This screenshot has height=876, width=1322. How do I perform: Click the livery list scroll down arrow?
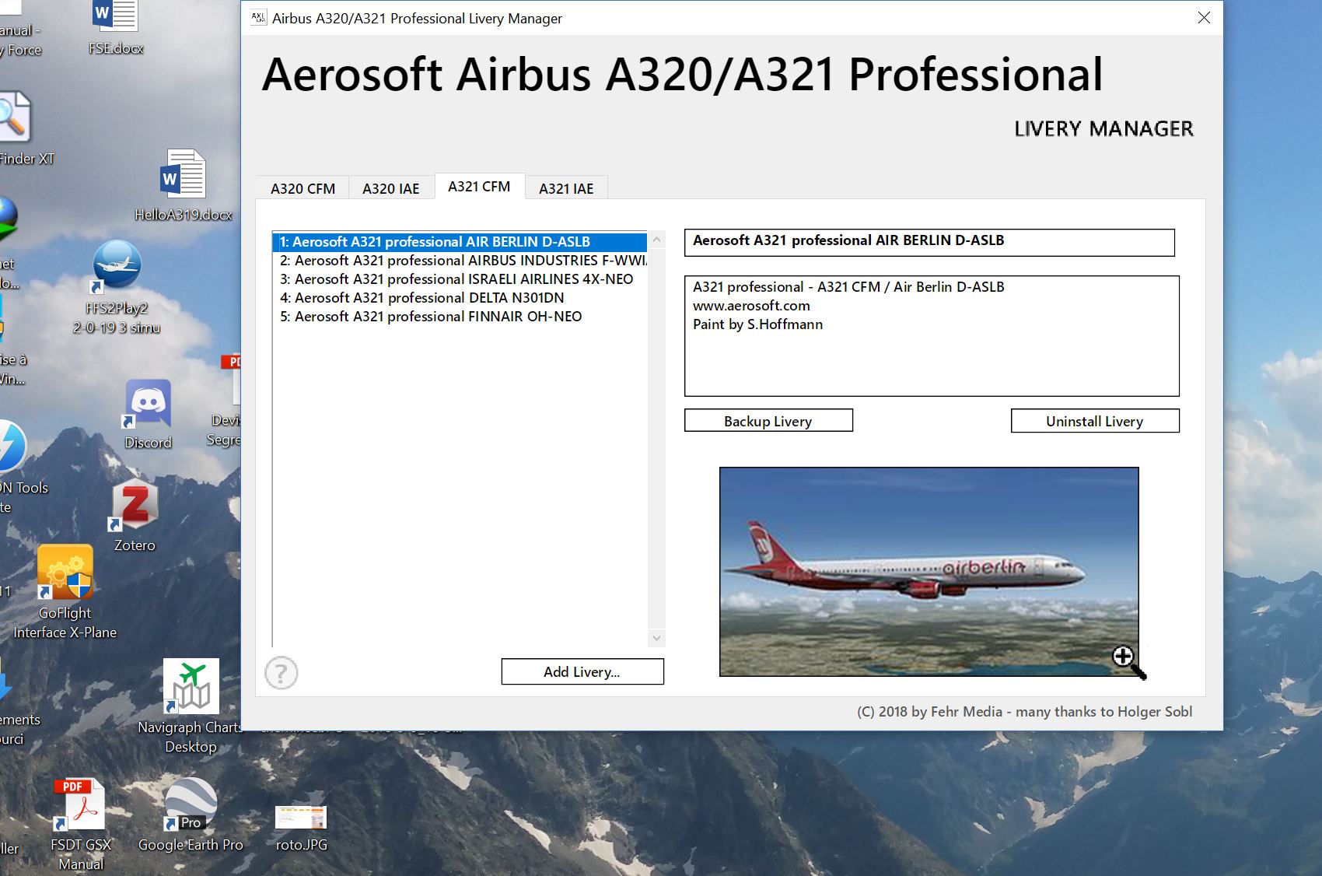pyautogui.click(x=656, y=638)
